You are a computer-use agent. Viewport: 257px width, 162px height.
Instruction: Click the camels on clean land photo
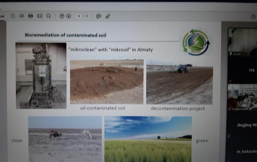(x=65, y=139)
